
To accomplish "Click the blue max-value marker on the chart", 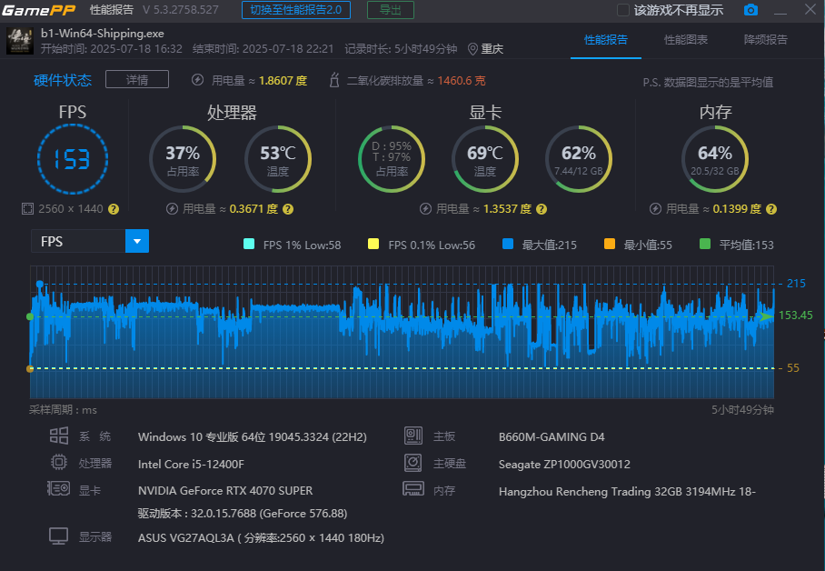I will point(39,285).
